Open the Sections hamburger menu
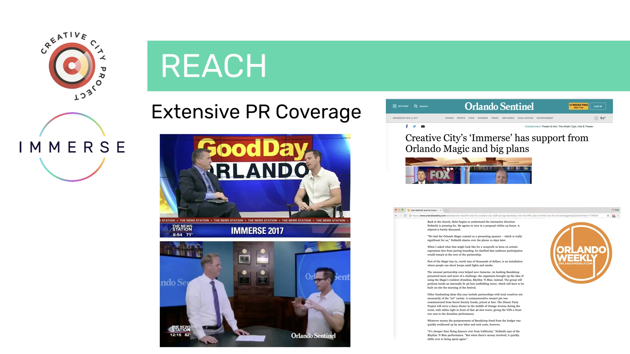The height and width of the screenshot is (354, 630). point(394,106)
